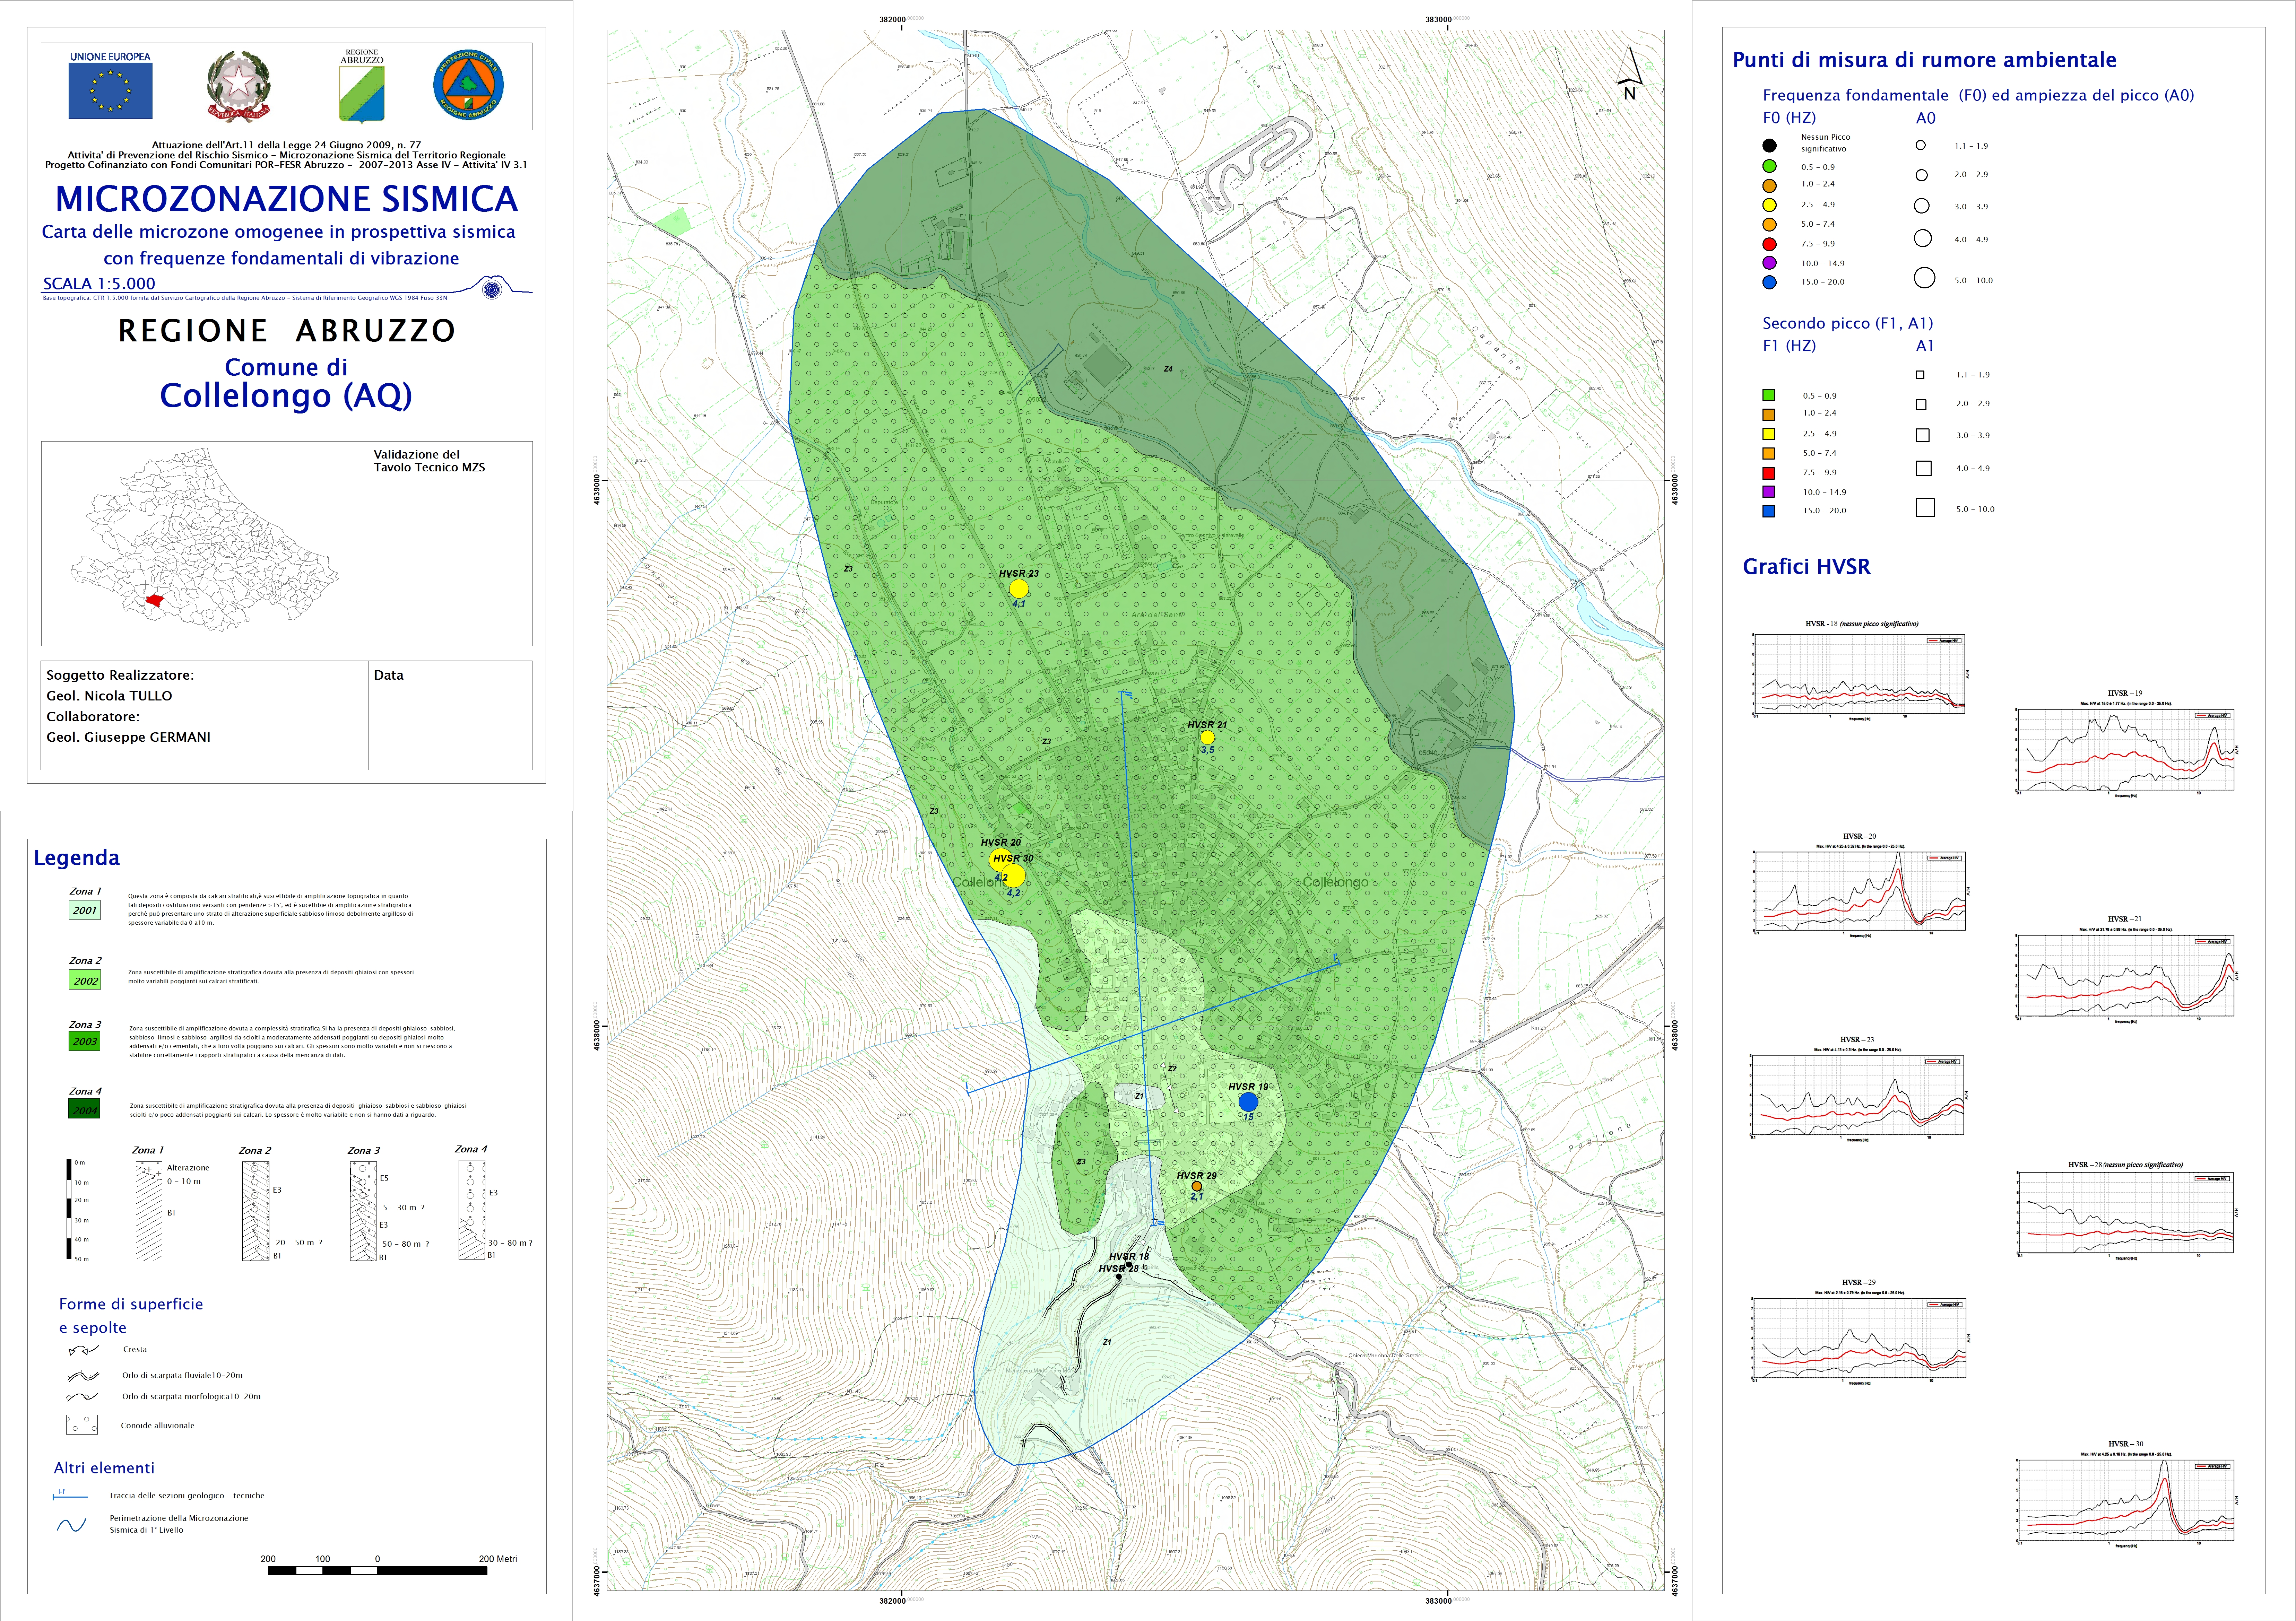Select the yellow HVSR 23 marker
The width and height of the screenshot is (2296, 1621).
(x=1019, y=589)
